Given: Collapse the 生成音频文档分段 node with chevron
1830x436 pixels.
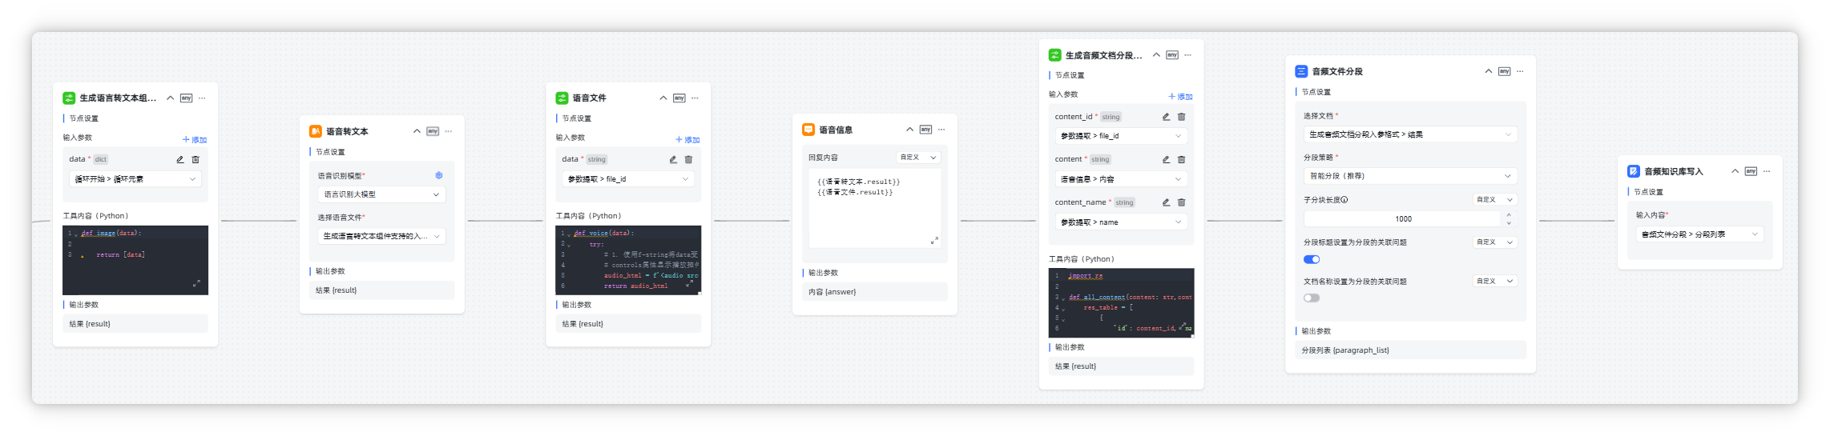Looking at the screenshot, I should (1156, 55).
